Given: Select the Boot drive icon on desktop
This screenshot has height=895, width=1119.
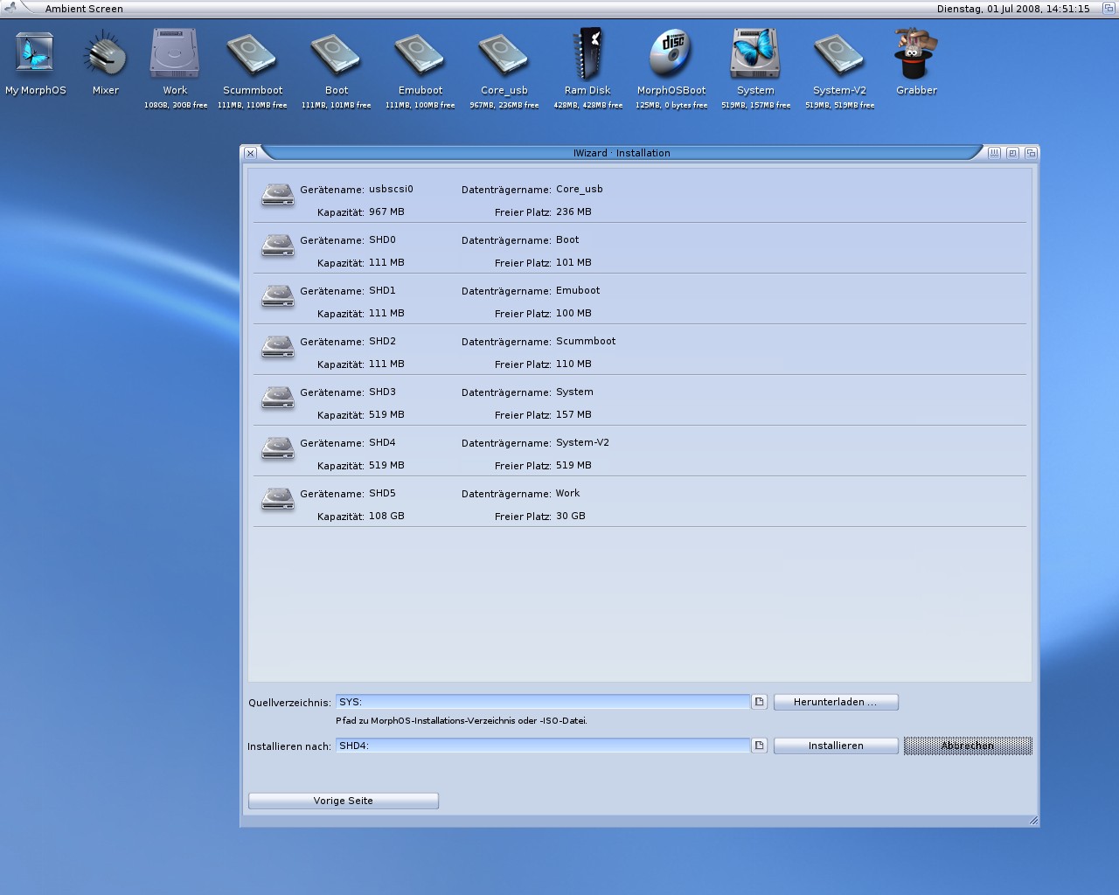Looking at the screenshot, I should pos(336,54).
